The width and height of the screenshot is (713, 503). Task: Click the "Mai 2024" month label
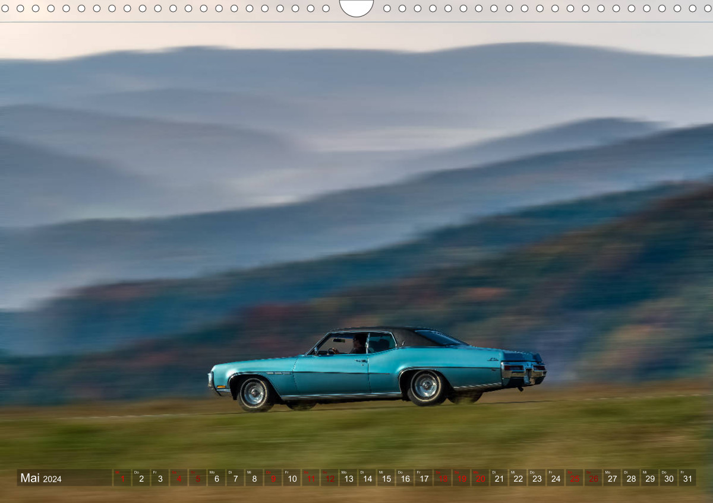click(x=41, y=478)
